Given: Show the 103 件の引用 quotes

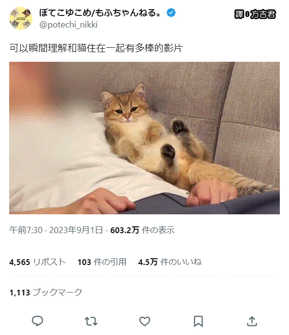Looking at the screenshot, I should 102,262.
